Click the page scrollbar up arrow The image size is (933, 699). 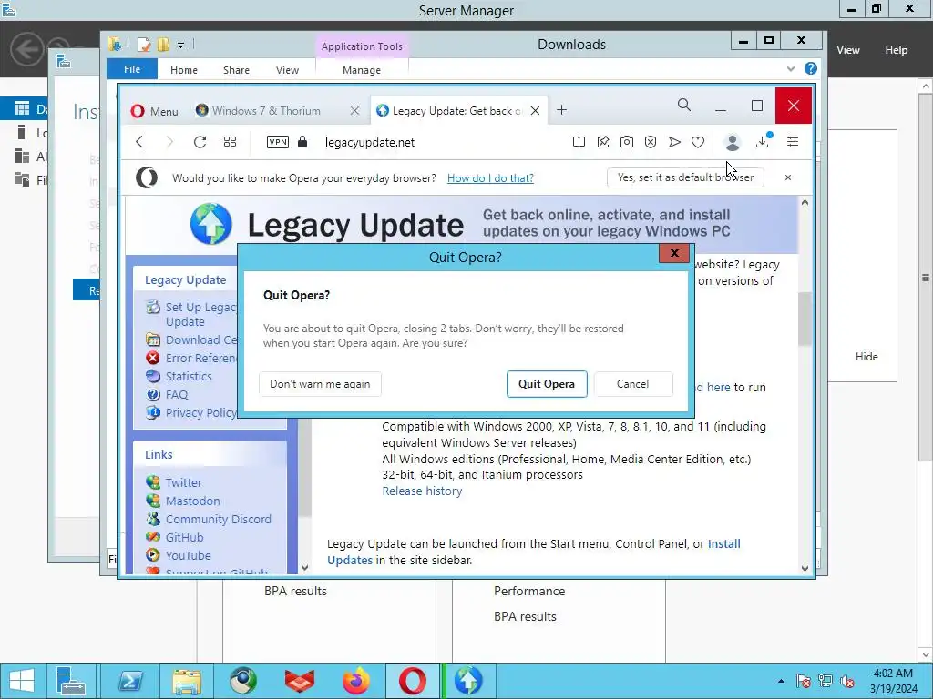coord(805,202)
